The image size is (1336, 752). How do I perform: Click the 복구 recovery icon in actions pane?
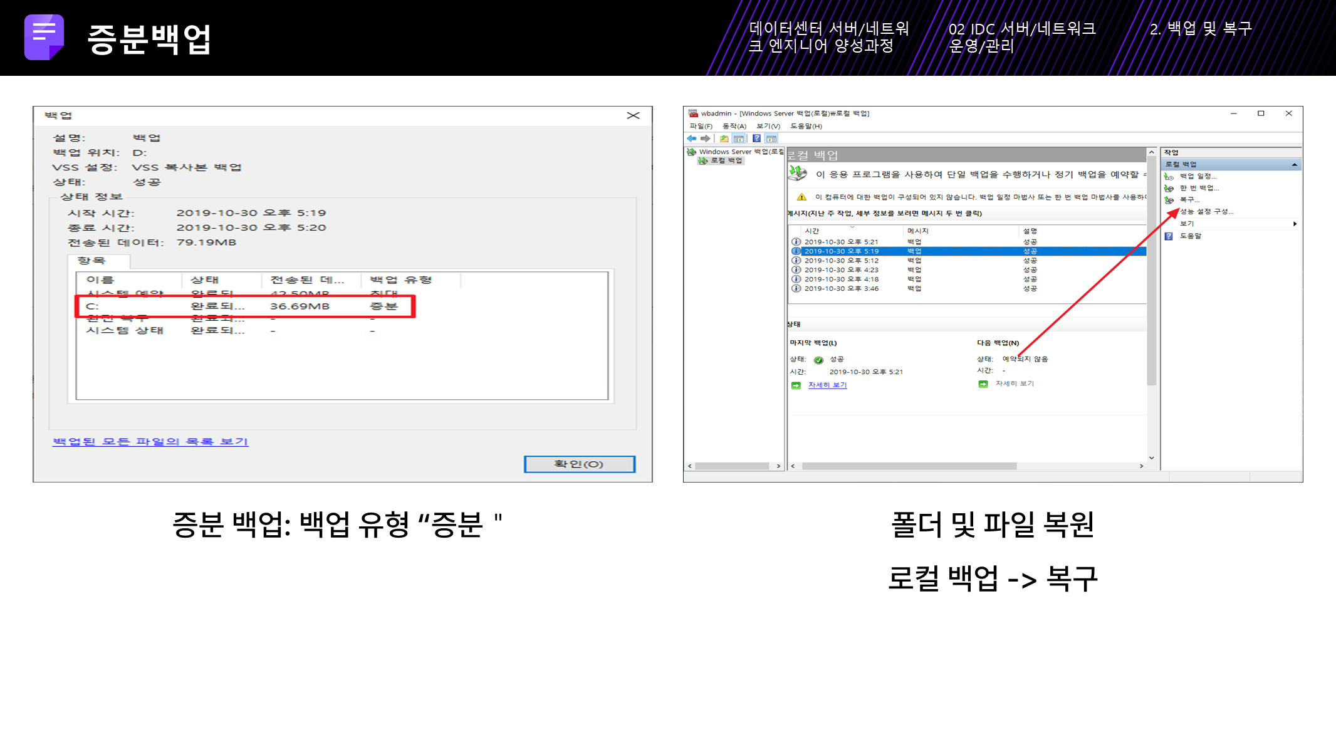(x=1169, y=200)
